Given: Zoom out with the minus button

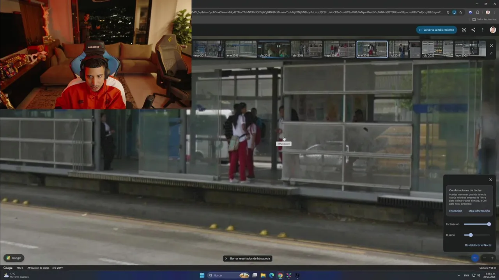Looking at the screenshot, I should click(484, 258).
